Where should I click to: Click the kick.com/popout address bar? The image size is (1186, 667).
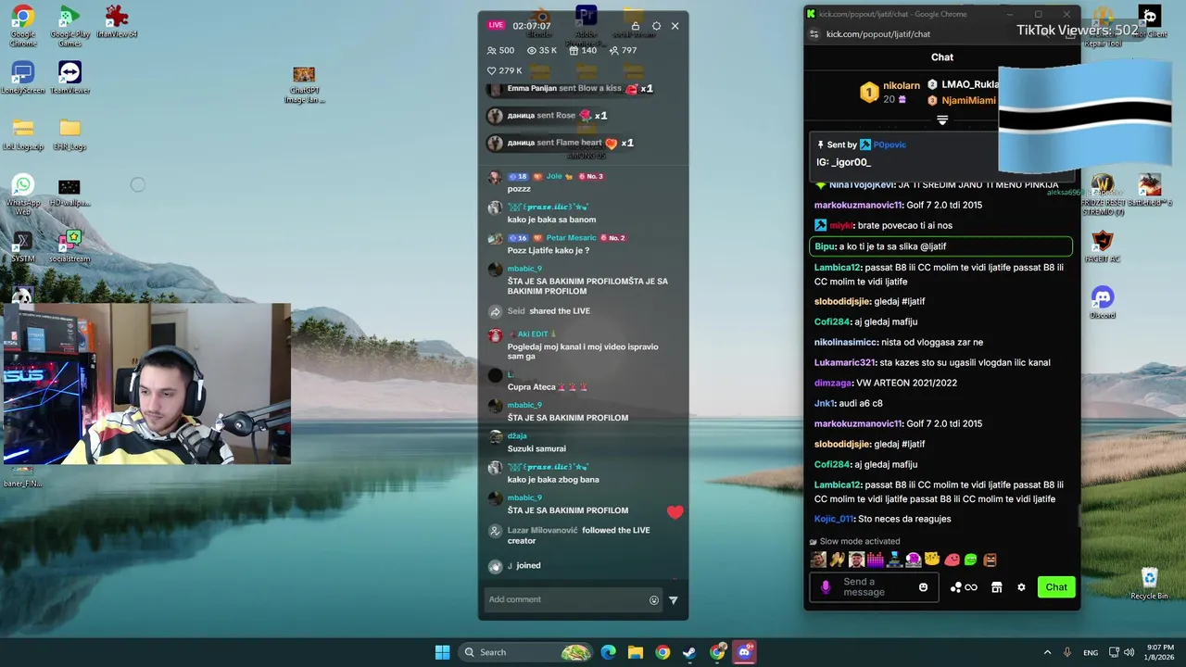point(877,34)
